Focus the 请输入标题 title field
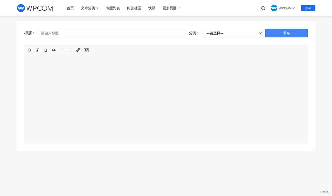 tap(112, 33)
